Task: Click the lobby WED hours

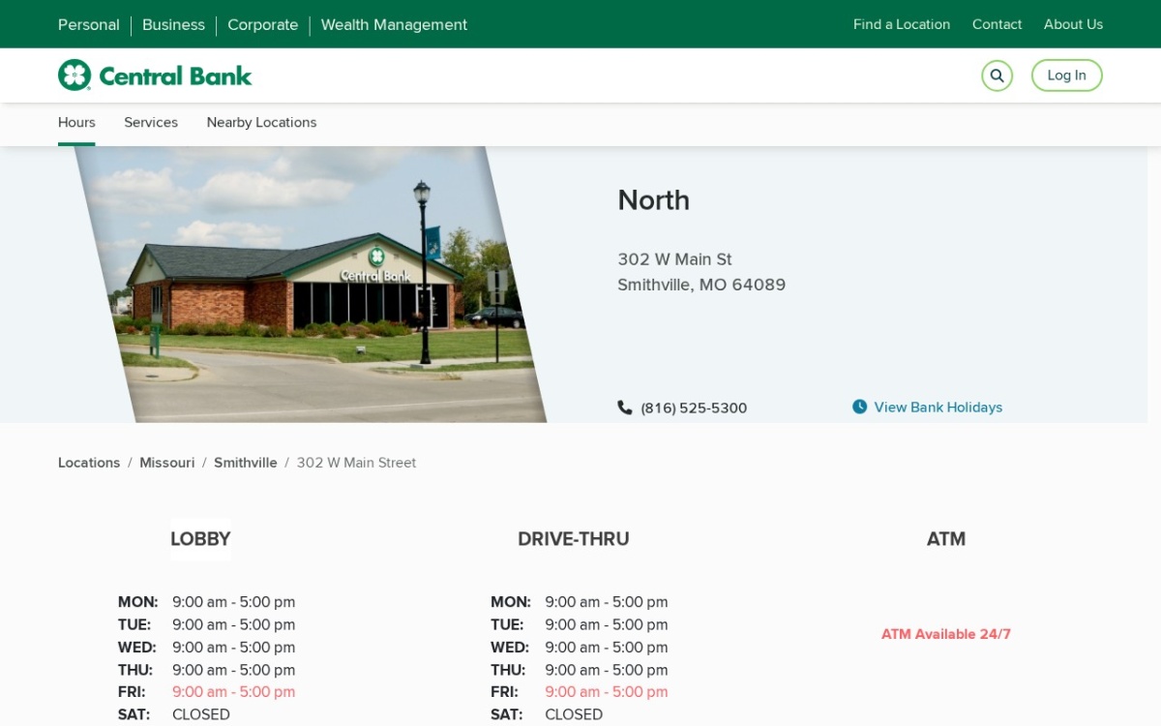Action: coord(234,648)
